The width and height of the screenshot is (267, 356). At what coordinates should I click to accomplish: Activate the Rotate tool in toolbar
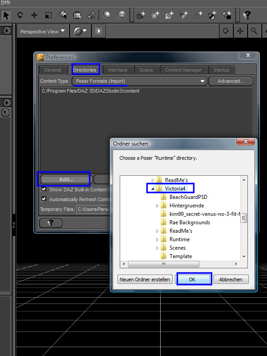[x=20, y=15]
